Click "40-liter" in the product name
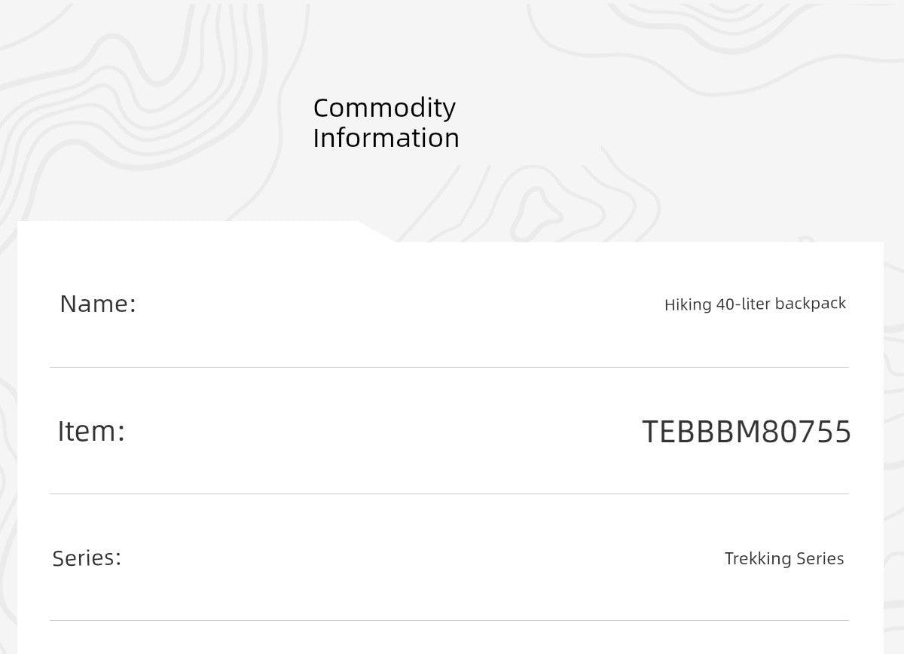 click(x=744, y=304)
